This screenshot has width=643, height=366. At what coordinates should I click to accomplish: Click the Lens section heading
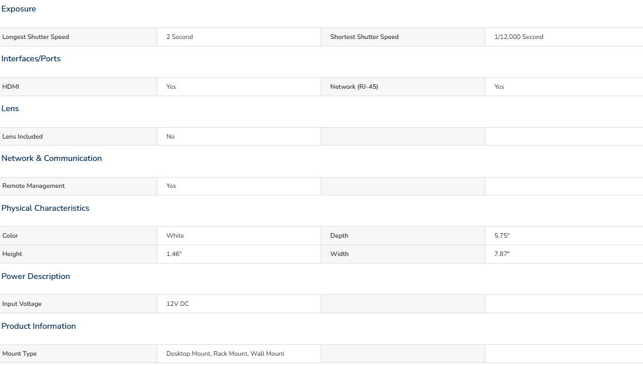(x=10, y=108)
